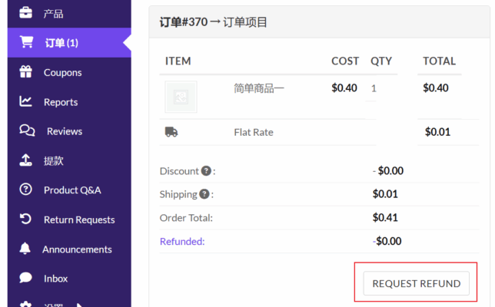Click the upload Withdraw icon
Viewport: 495px width, 307px height.
pos(26,160)
